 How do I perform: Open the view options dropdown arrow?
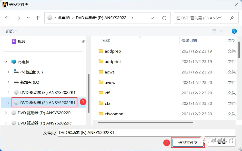click(221, 31)
